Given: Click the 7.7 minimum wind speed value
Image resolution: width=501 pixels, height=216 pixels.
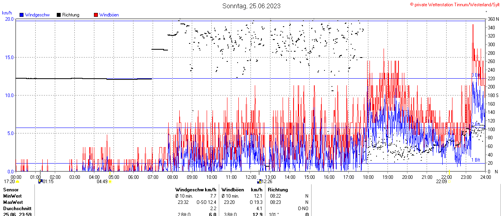Looking at the screenshot, I should click(213, 196).
